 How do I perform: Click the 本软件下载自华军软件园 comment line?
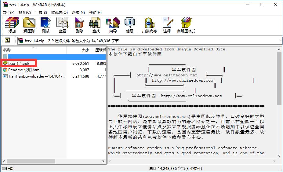(135, 54)
